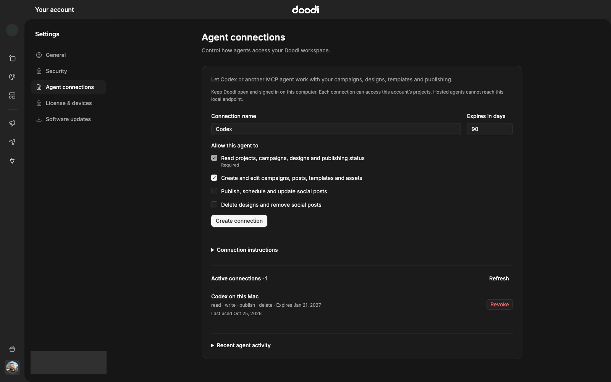
Task: Expand Recent agent activity section
Action: click(x=241, y=345)
